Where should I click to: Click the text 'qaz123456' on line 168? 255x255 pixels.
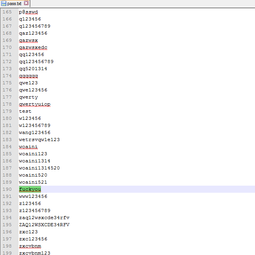33,34
